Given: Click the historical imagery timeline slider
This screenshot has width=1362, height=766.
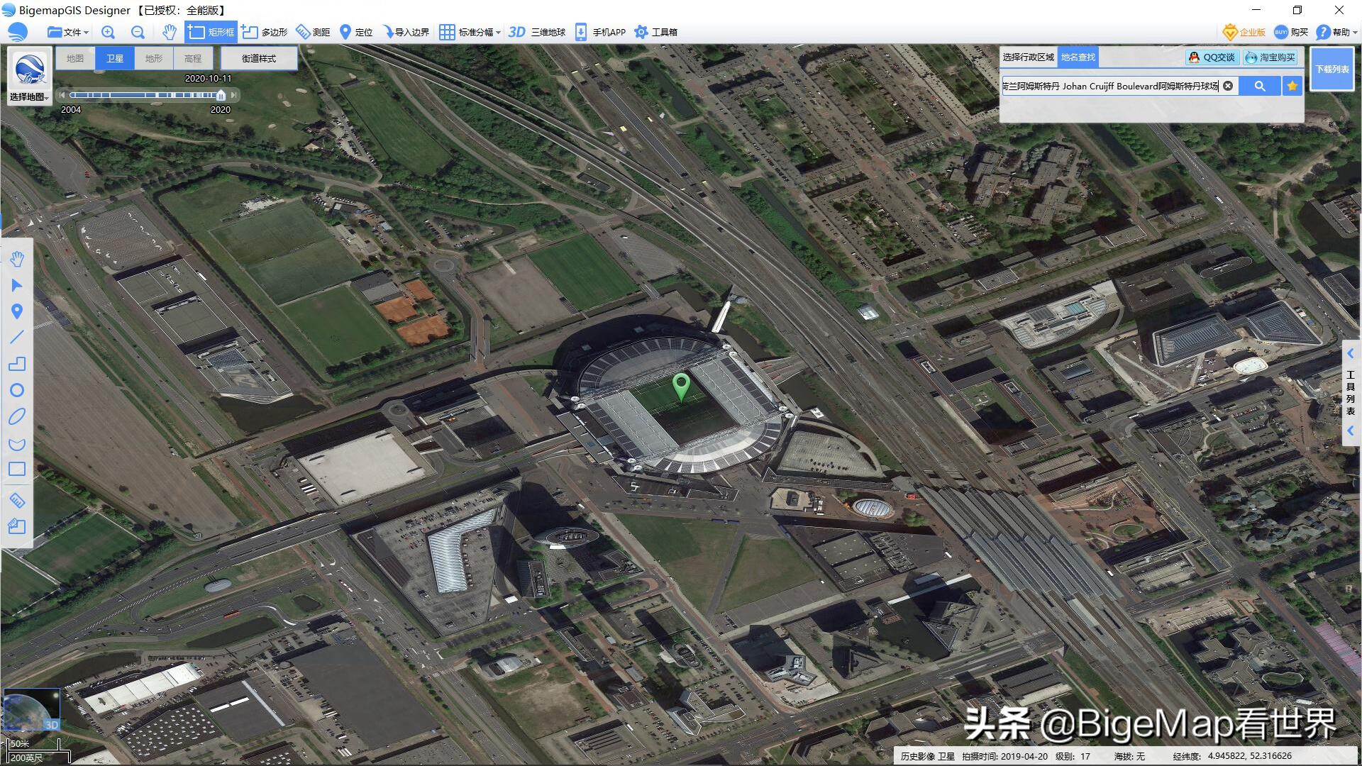Looking at the screenshot, I should [x=221, y=95].
